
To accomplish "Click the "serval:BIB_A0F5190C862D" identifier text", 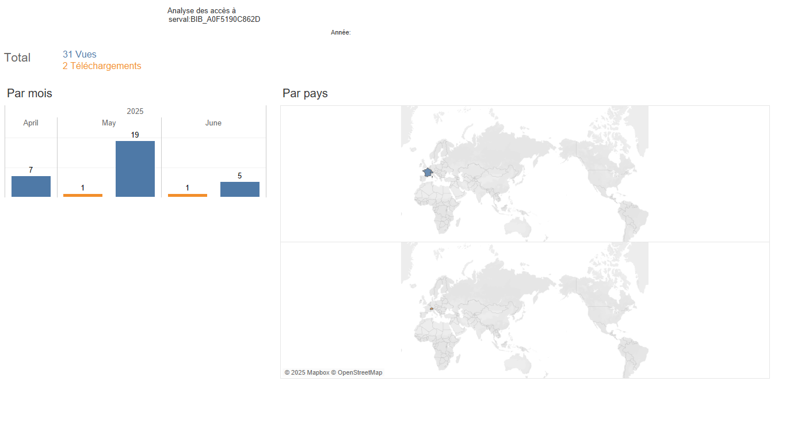I will 215,20.
